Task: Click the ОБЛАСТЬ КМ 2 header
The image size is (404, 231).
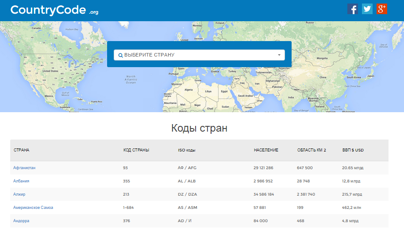Action: pos(312,150)
